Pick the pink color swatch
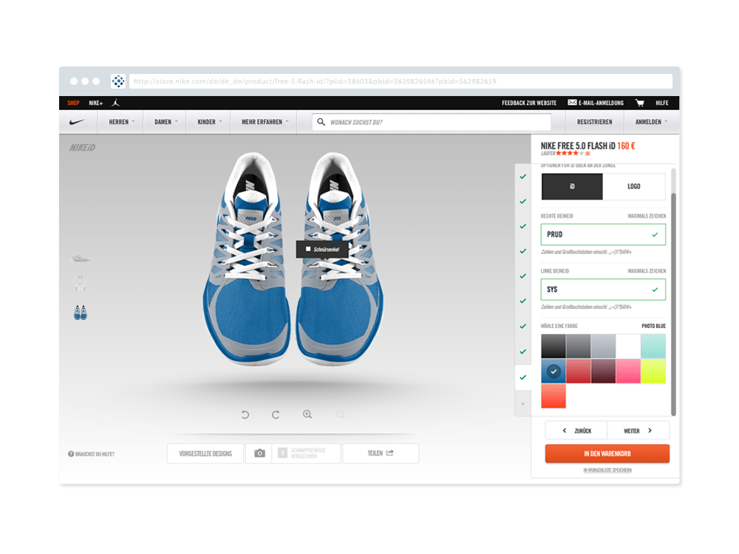 (628, 372)
